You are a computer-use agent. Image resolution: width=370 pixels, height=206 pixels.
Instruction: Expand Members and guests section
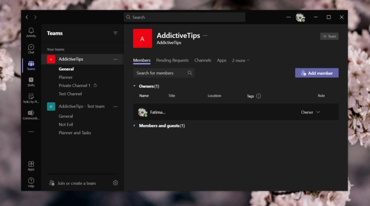[x=135, y=125]
